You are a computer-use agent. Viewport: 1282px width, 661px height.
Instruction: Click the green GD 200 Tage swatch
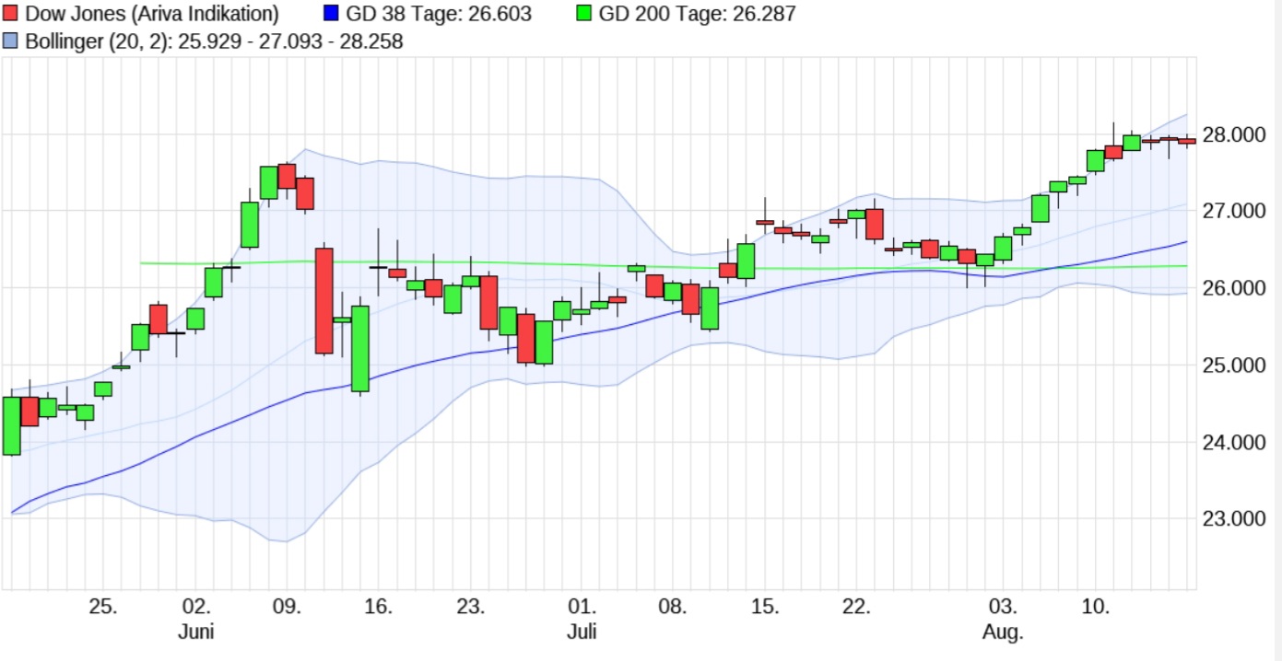(583, 14)
